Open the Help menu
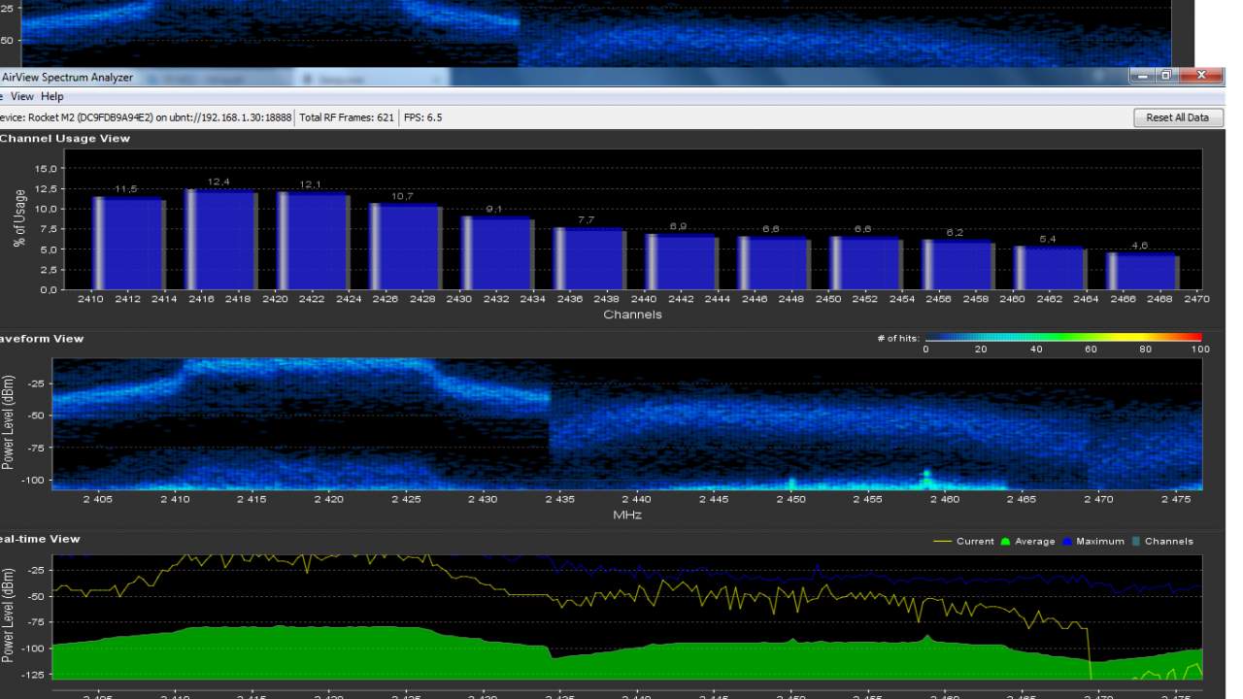Viewport: 1243px width, 699px height. (52, 97)
